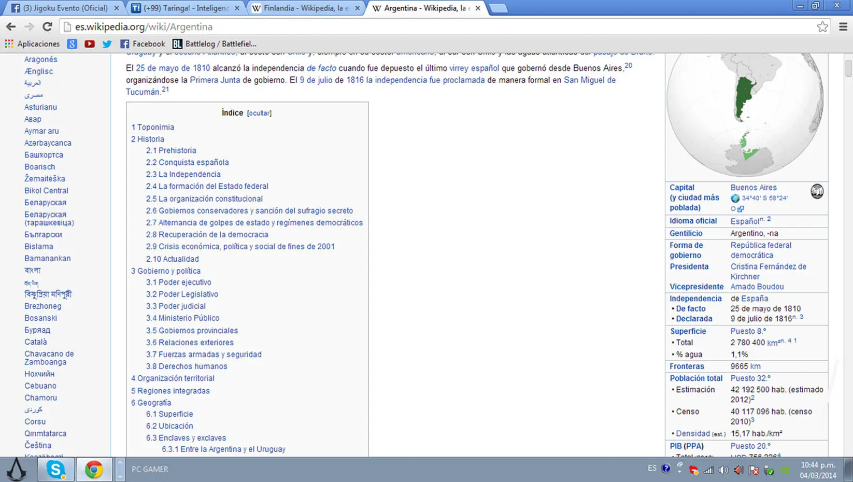
Task: Open Cristina Fernández de Kirchner link
Action: pos(769,272)
